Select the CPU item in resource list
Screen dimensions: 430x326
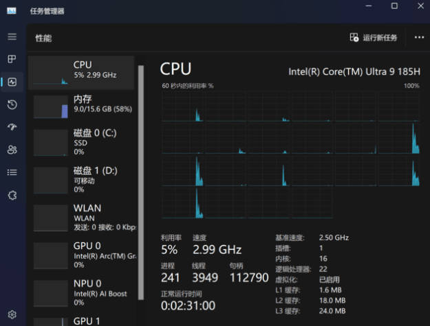tap(81, 73)
